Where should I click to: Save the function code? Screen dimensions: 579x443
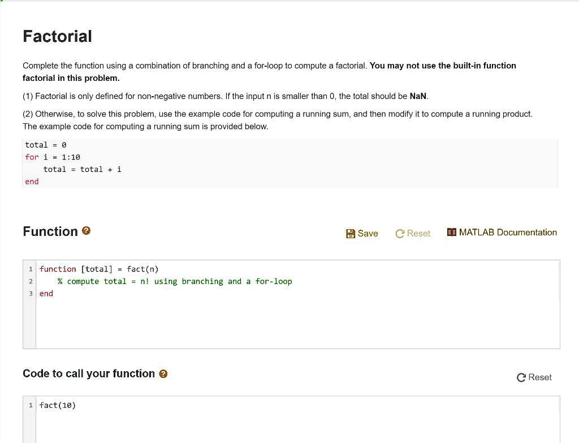point(362,234)
